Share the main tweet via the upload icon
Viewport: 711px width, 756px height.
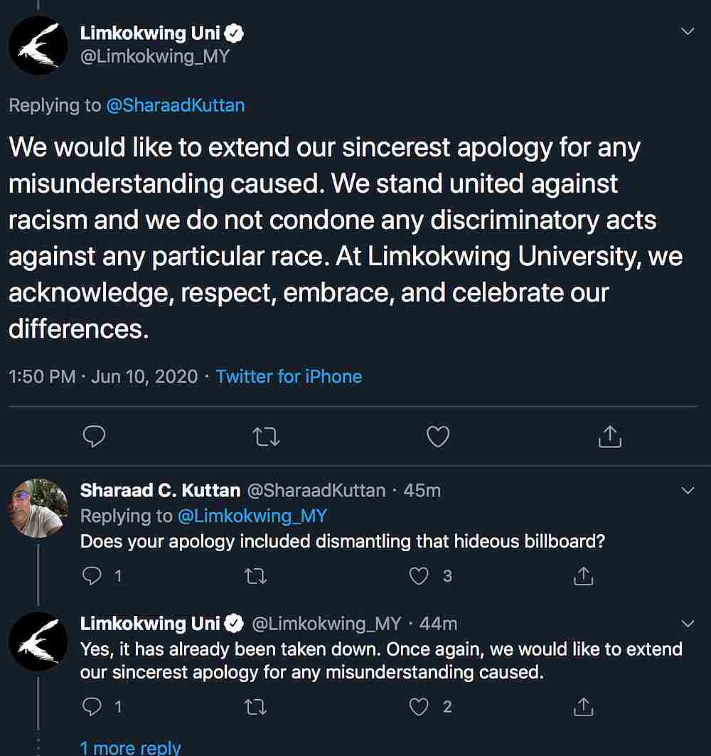click(609, 437)
